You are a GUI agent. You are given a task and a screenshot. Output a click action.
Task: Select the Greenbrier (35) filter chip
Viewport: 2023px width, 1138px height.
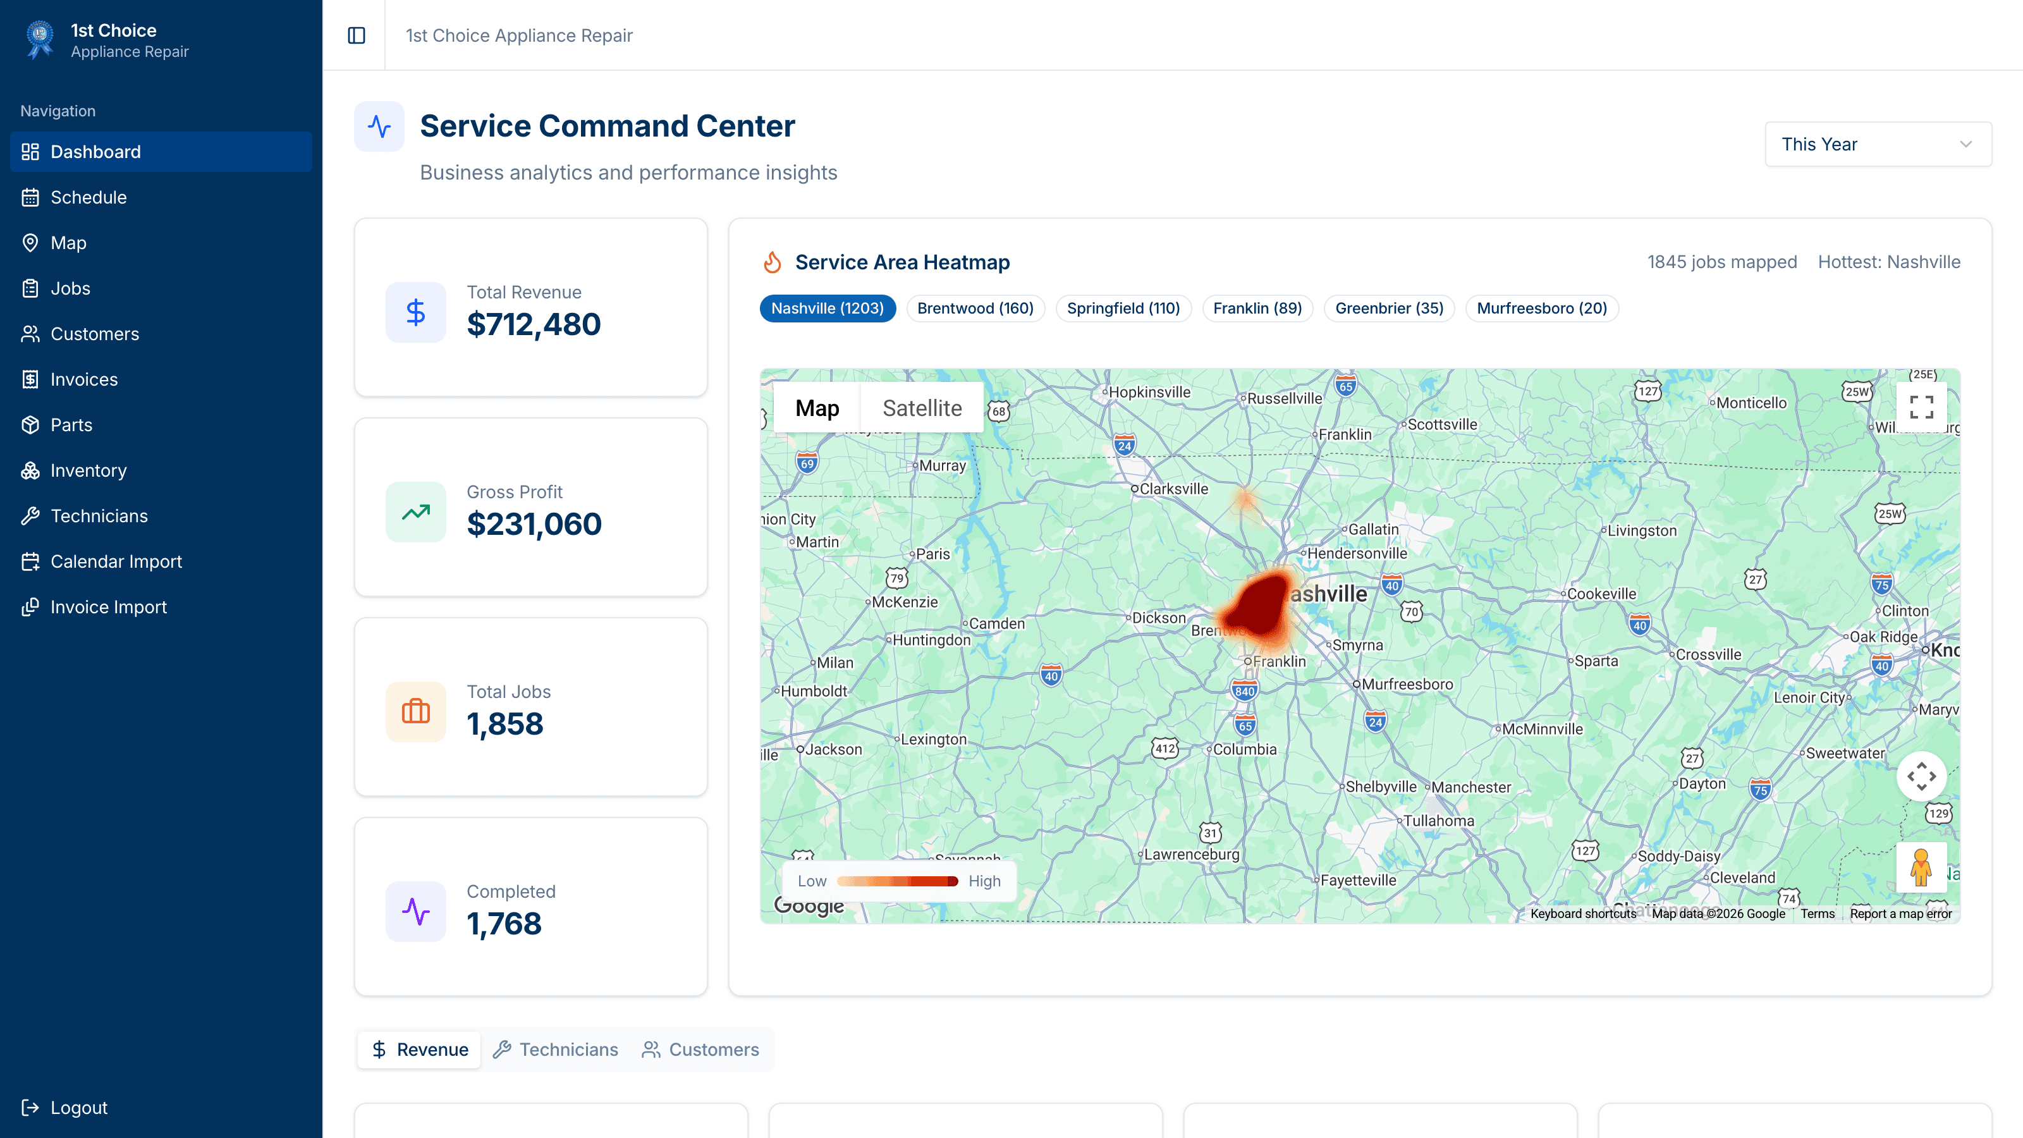[1390, 309]
